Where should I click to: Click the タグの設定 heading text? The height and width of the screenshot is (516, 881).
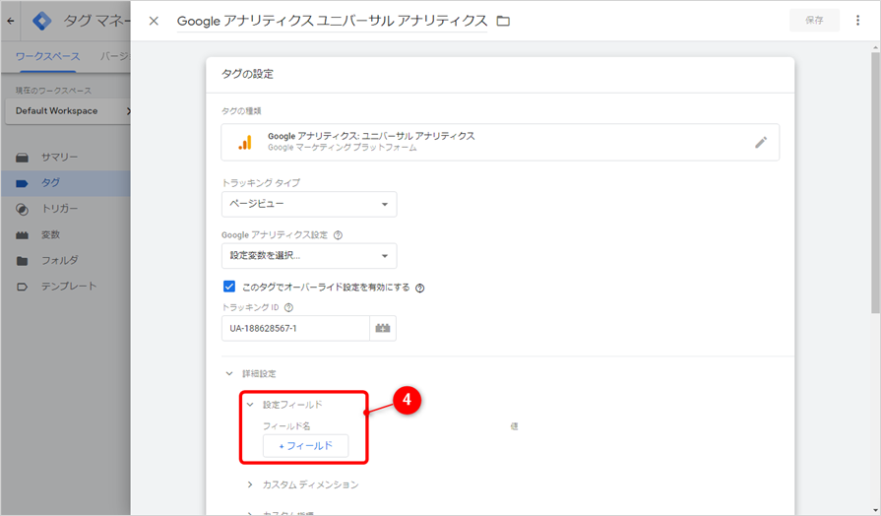[247, 74]
